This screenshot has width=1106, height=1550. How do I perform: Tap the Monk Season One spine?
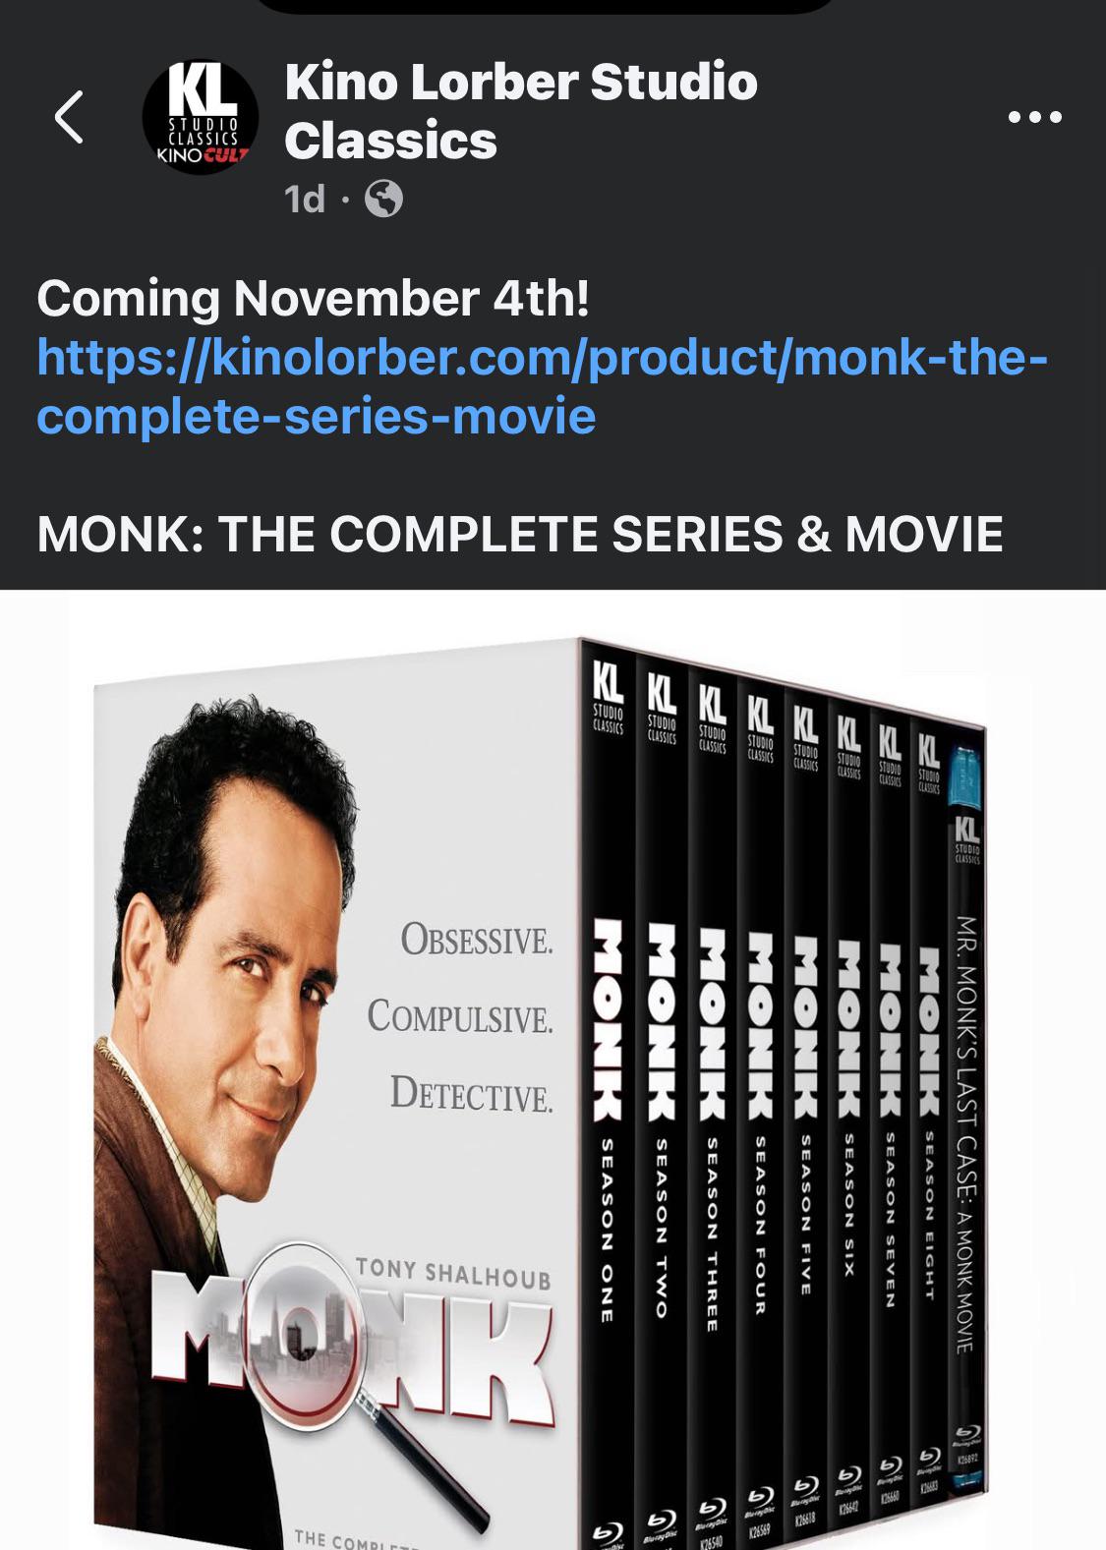coord(608,1091)
